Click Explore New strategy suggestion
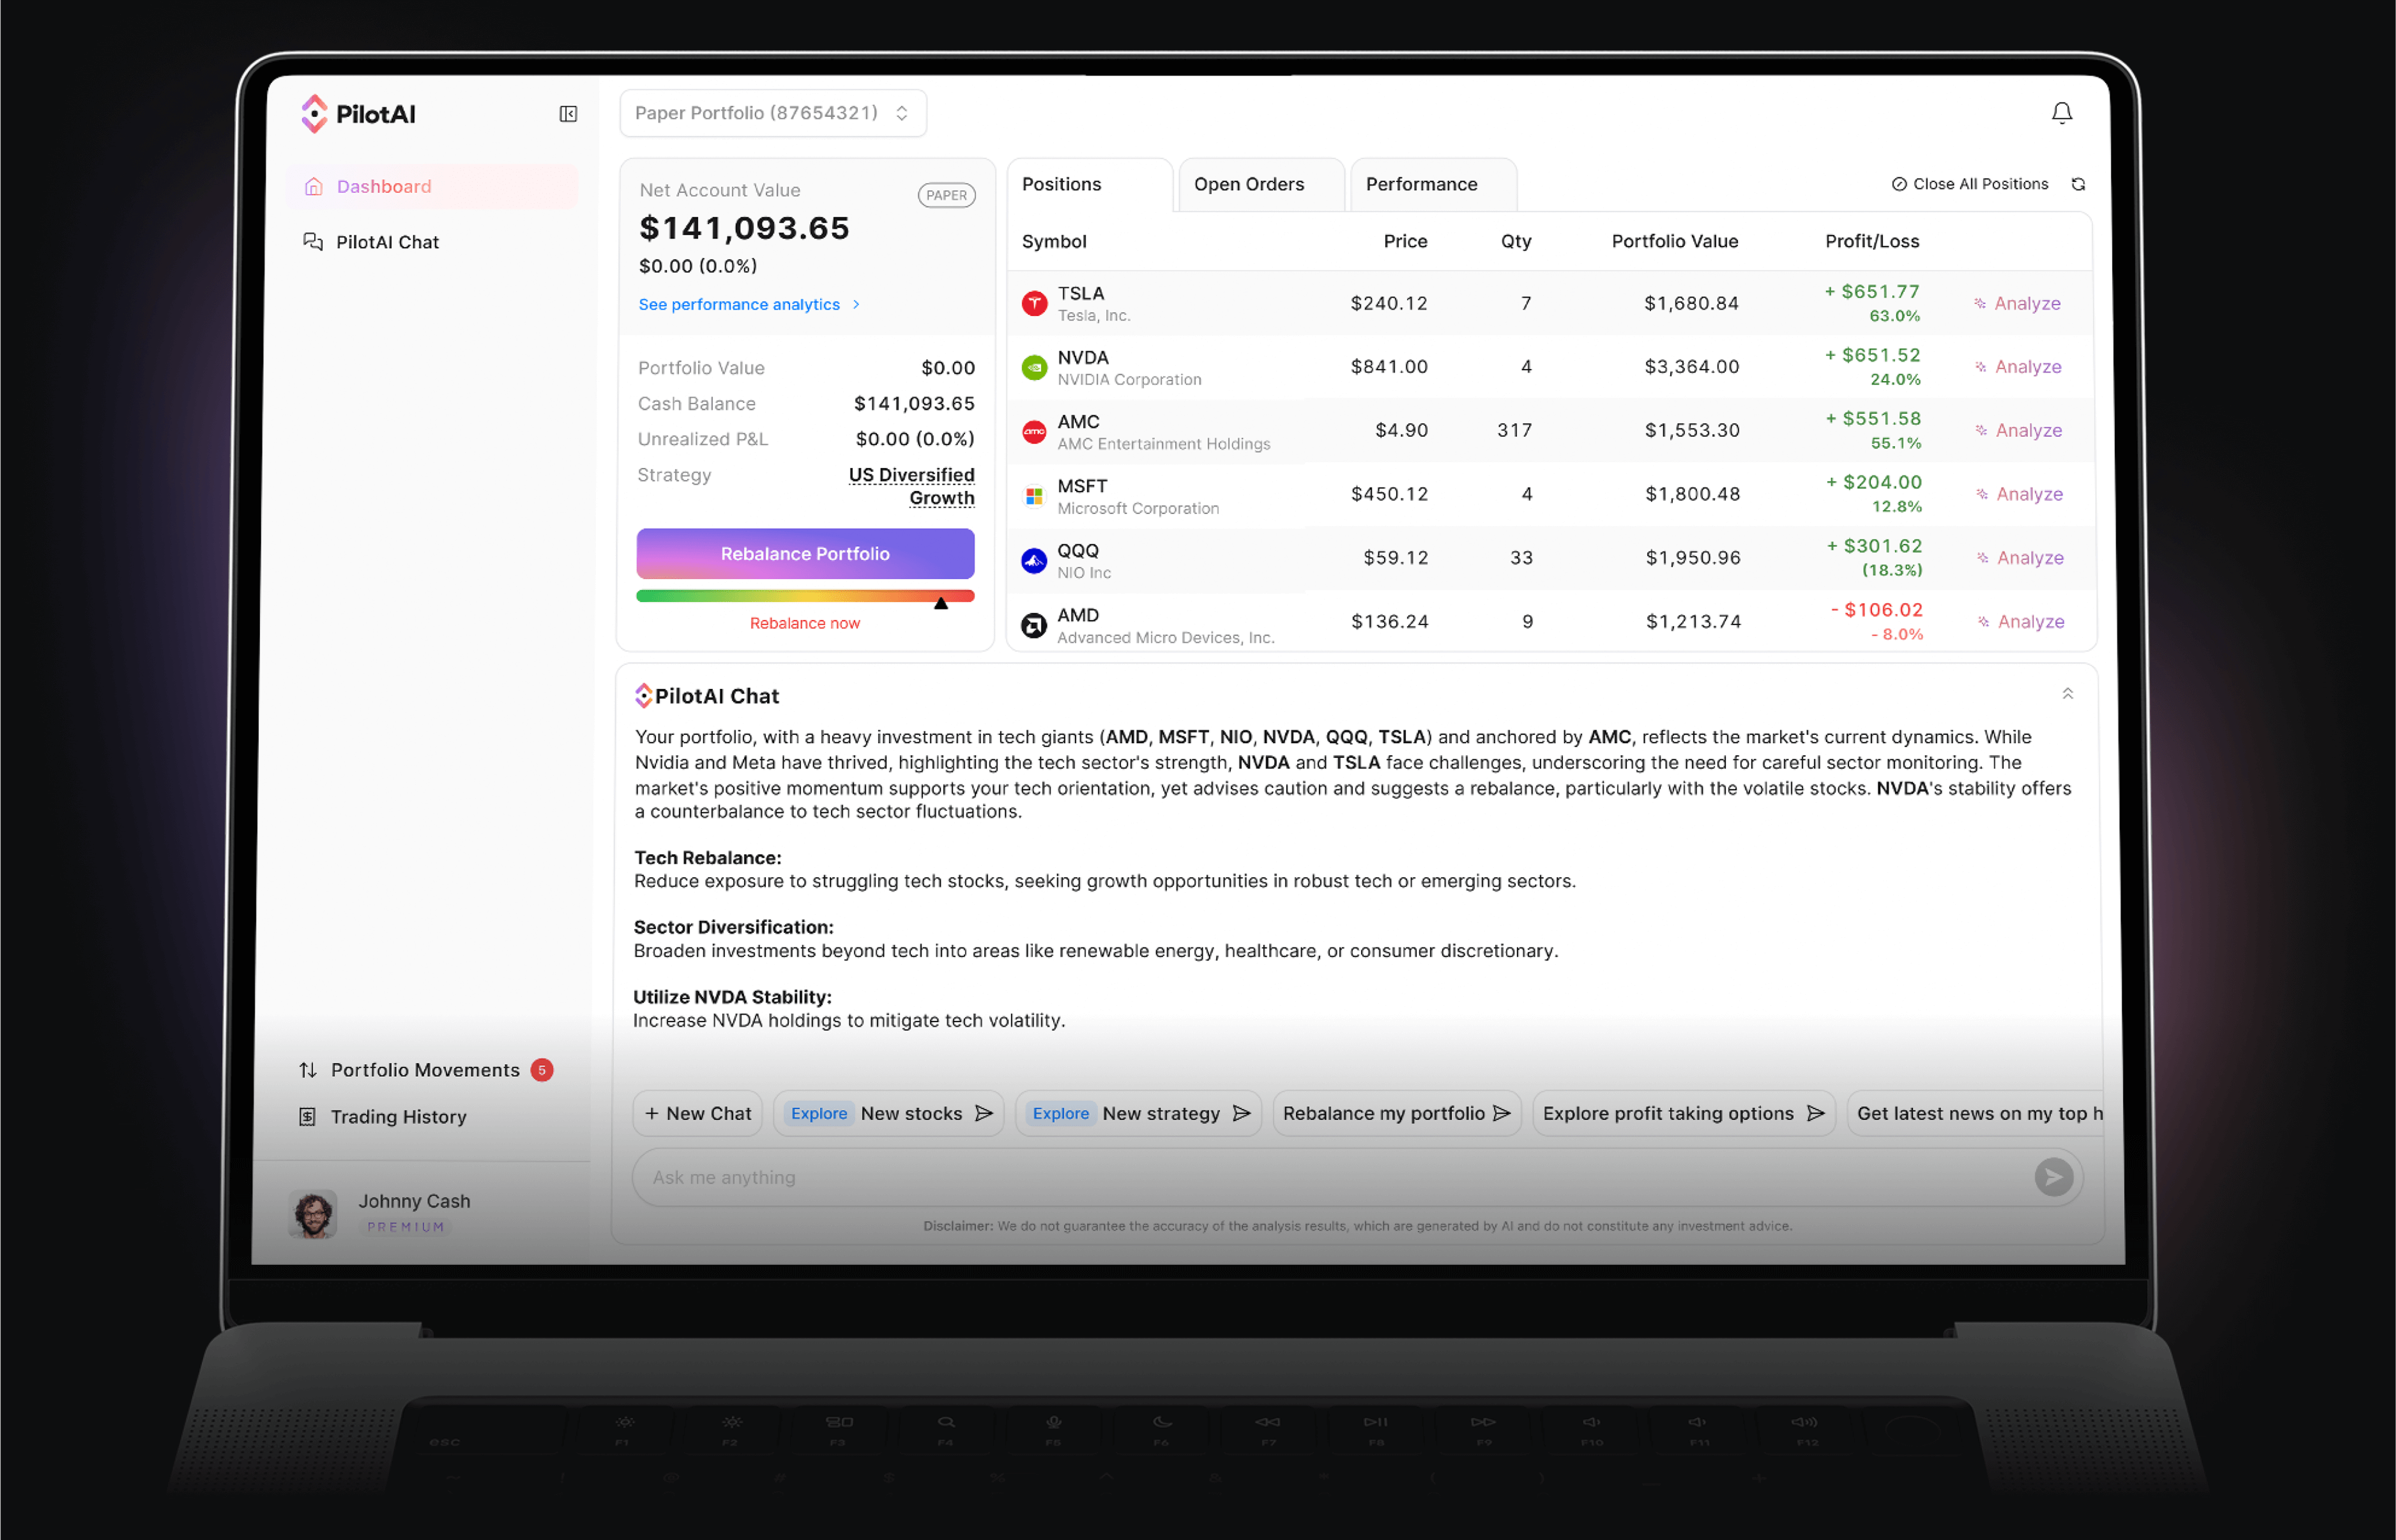 (x=1139, y=1113)
